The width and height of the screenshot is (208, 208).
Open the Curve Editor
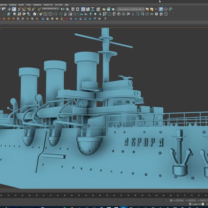coord(88,9)
